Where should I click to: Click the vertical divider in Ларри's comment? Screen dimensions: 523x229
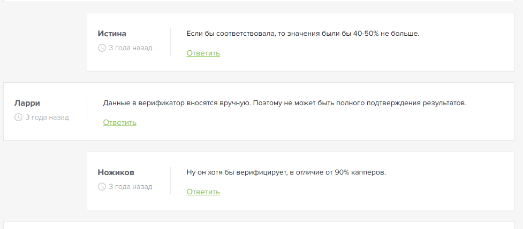click(87, 111)
